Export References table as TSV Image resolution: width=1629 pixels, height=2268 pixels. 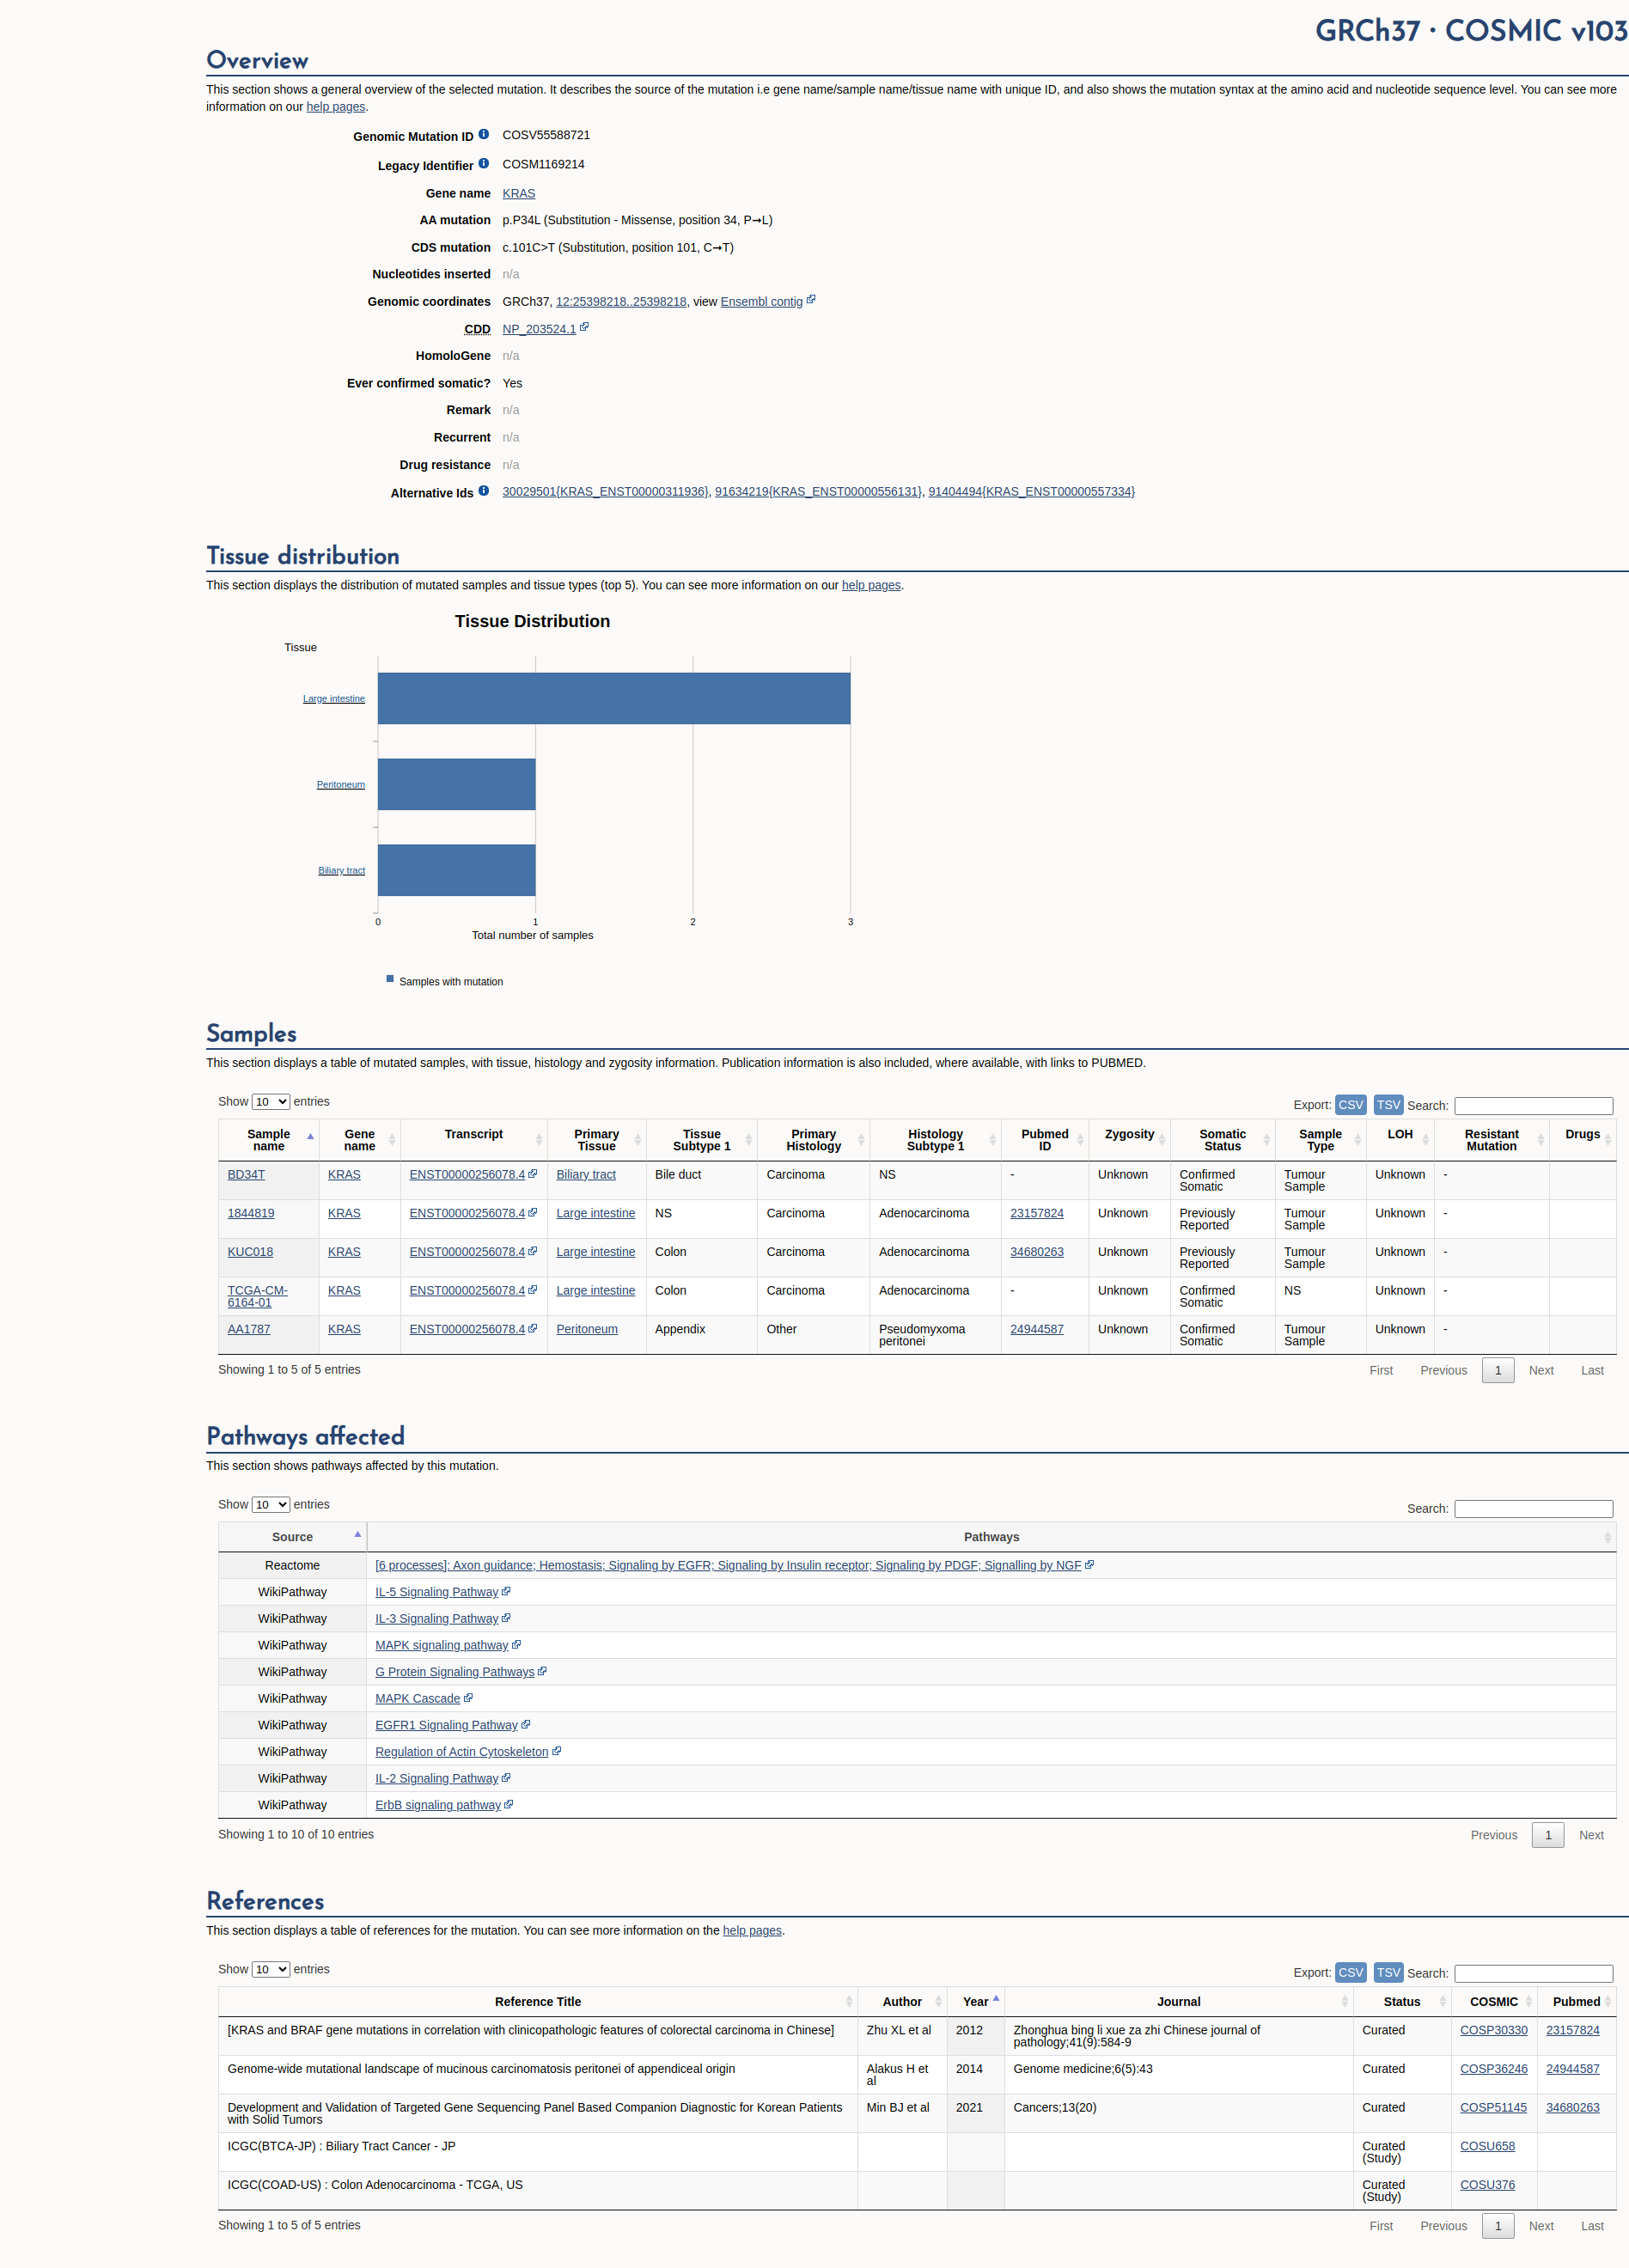[1388, 1972]
